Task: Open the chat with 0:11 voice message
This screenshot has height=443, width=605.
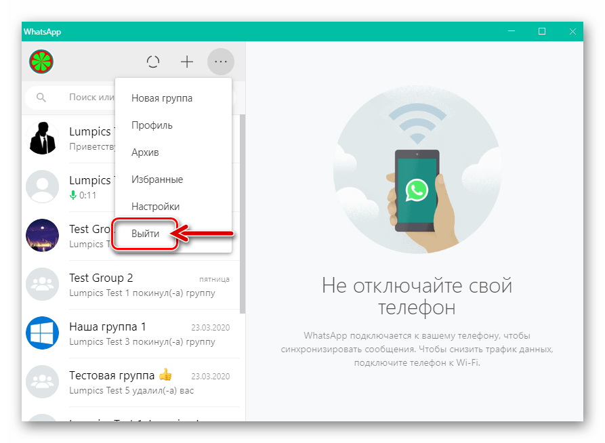Action: 43,187
